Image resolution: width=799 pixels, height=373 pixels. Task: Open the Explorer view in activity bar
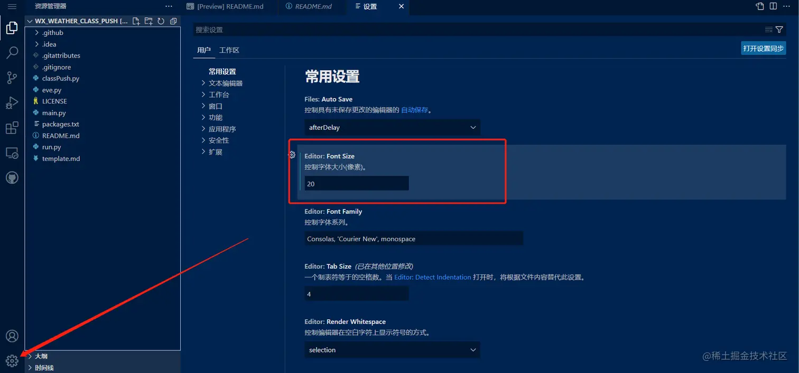pyautogui.click(x=12, y=28)
